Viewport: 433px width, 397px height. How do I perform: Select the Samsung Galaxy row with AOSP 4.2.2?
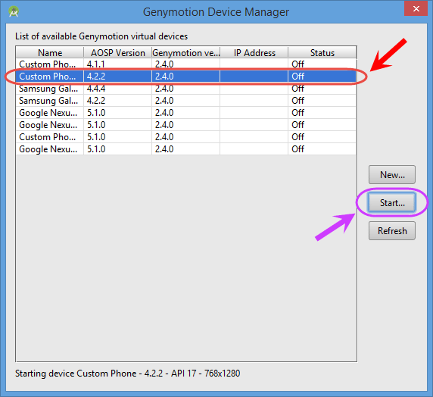[186, 101]
